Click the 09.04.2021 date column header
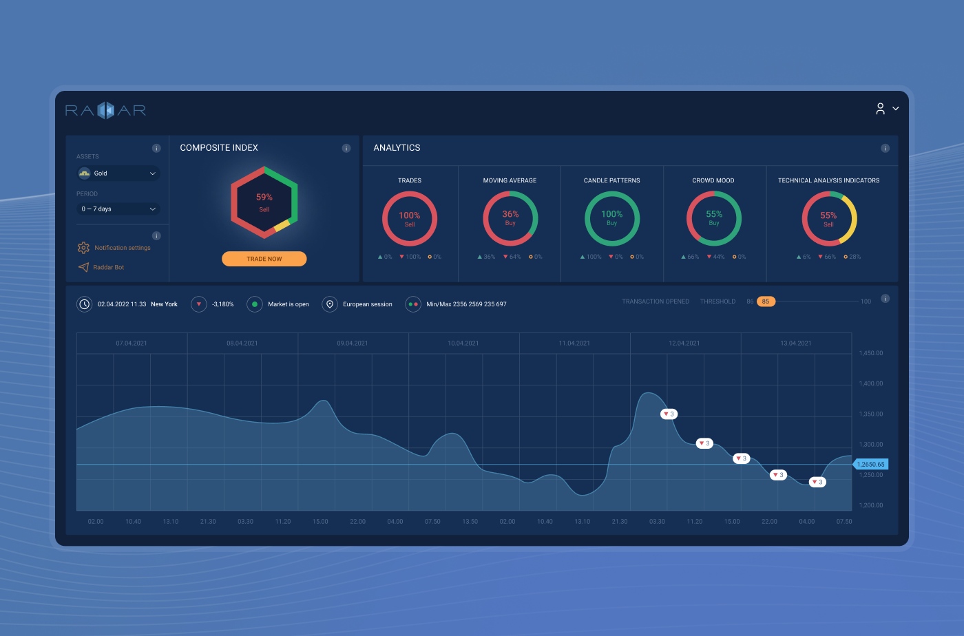This screenshot has height=636, width=964. tap(353, 343)
